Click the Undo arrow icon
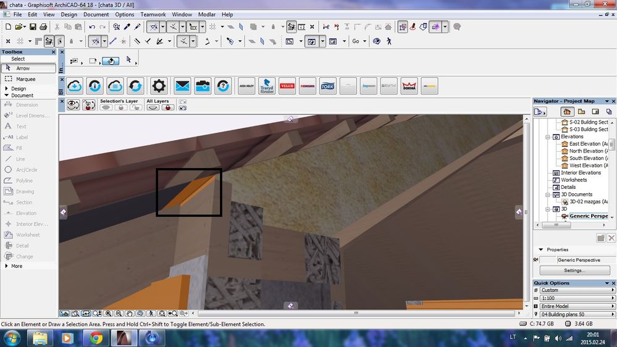The image size is (617, 347). (x=92, y=27)
